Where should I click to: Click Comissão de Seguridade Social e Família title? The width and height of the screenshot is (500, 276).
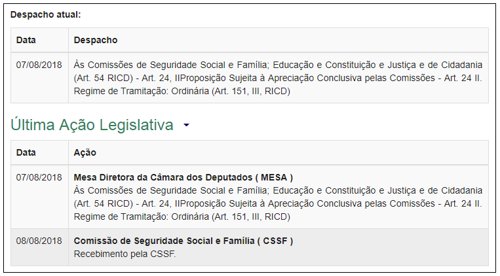183,241
